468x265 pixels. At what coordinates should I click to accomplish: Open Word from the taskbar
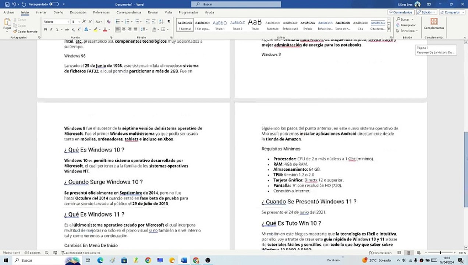(184, 260)
